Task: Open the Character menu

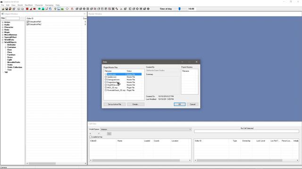Action: [39, 5]
